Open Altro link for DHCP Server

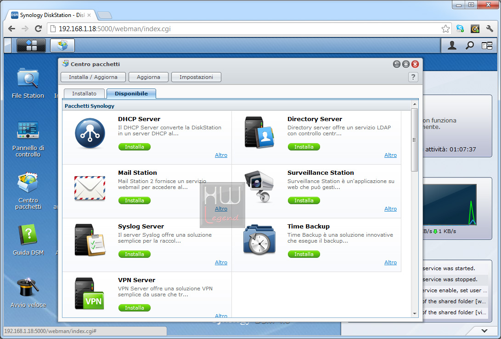(221, 155)
